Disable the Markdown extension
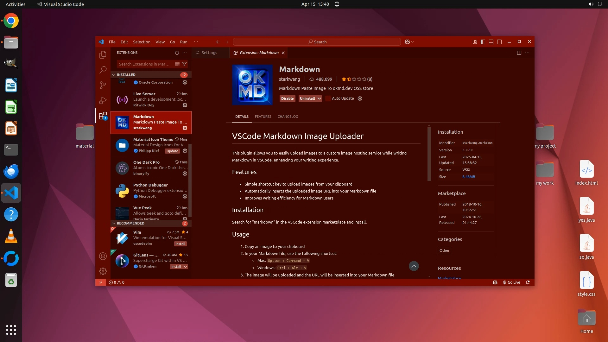The image size is (608, 342). [287, 98]
